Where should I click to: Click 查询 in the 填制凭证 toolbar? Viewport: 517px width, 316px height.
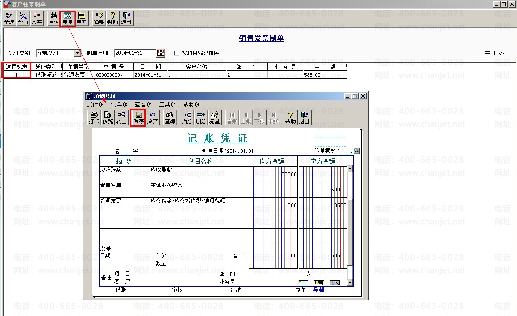click(170, 118)
